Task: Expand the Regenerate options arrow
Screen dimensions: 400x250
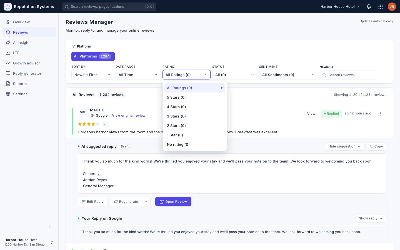Action: point(146,202)
